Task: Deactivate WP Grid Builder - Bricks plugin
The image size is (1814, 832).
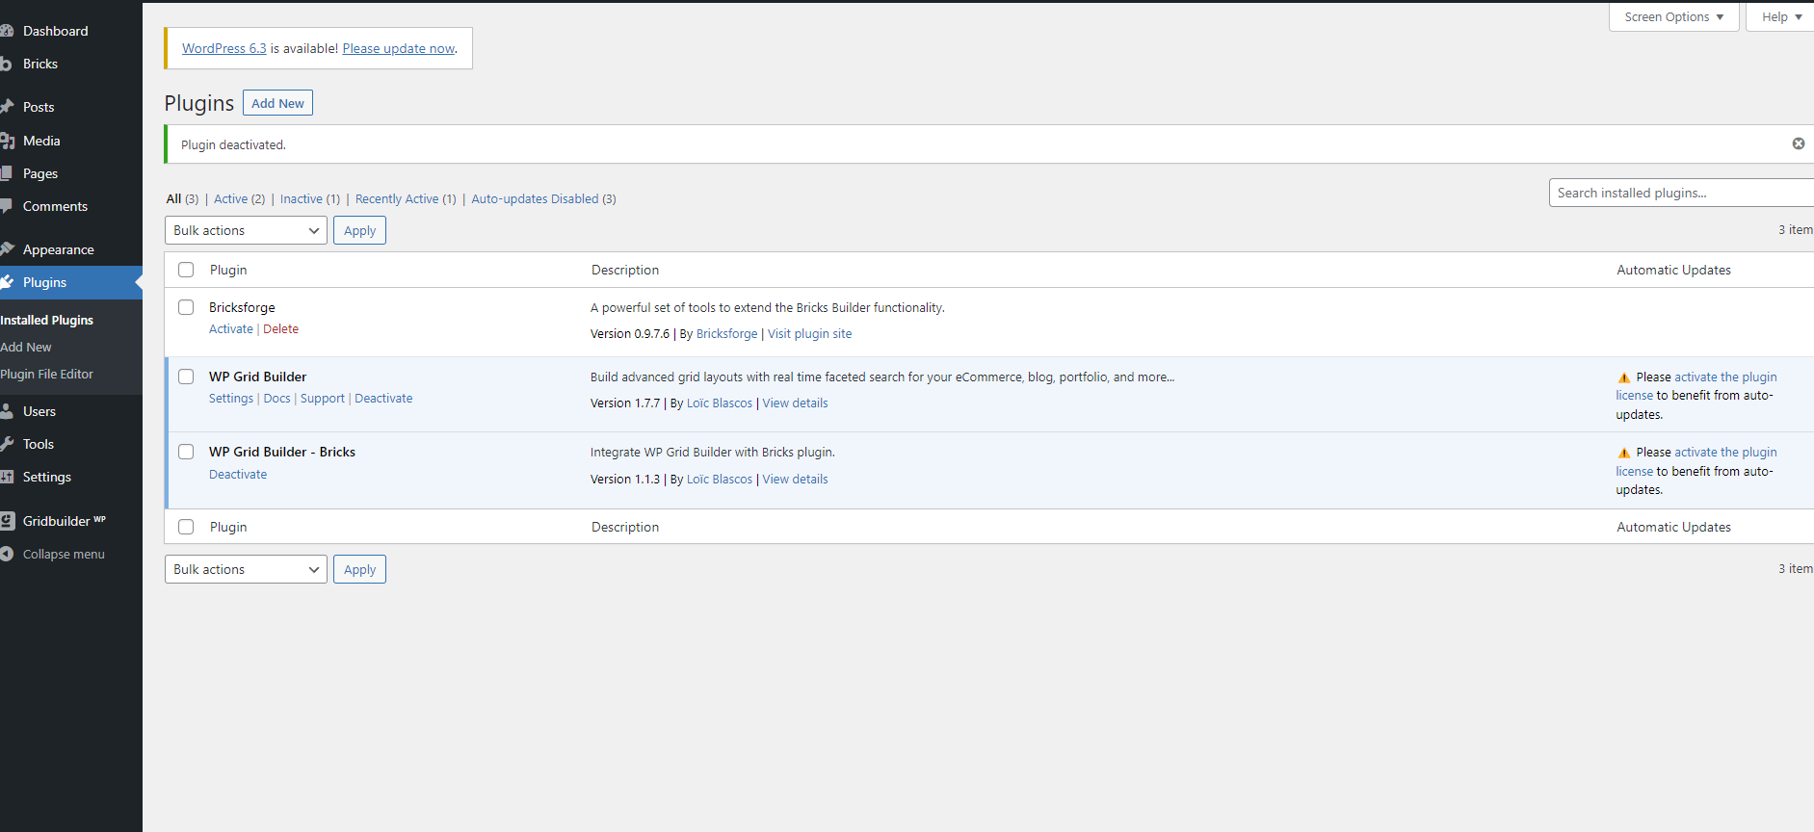Action: (238, 474)
